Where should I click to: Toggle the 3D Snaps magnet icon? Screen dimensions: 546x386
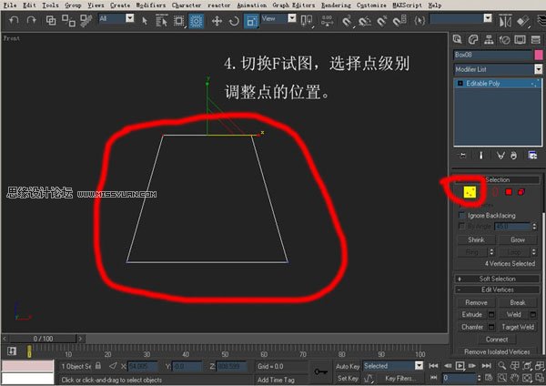(x=347, y=21)
